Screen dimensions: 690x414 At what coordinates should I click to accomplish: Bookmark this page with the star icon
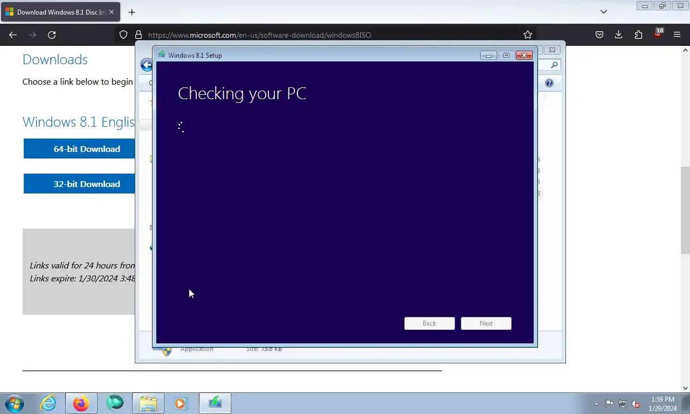pos(528,34)
